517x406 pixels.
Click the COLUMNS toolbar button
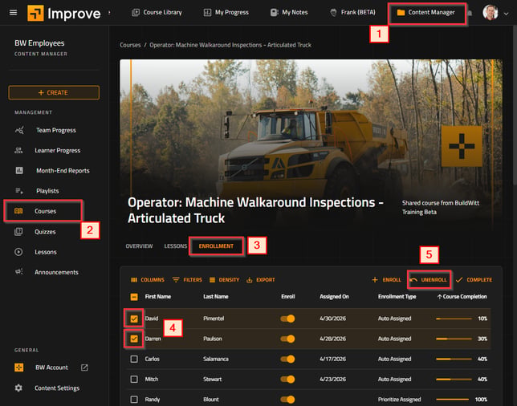148,280
